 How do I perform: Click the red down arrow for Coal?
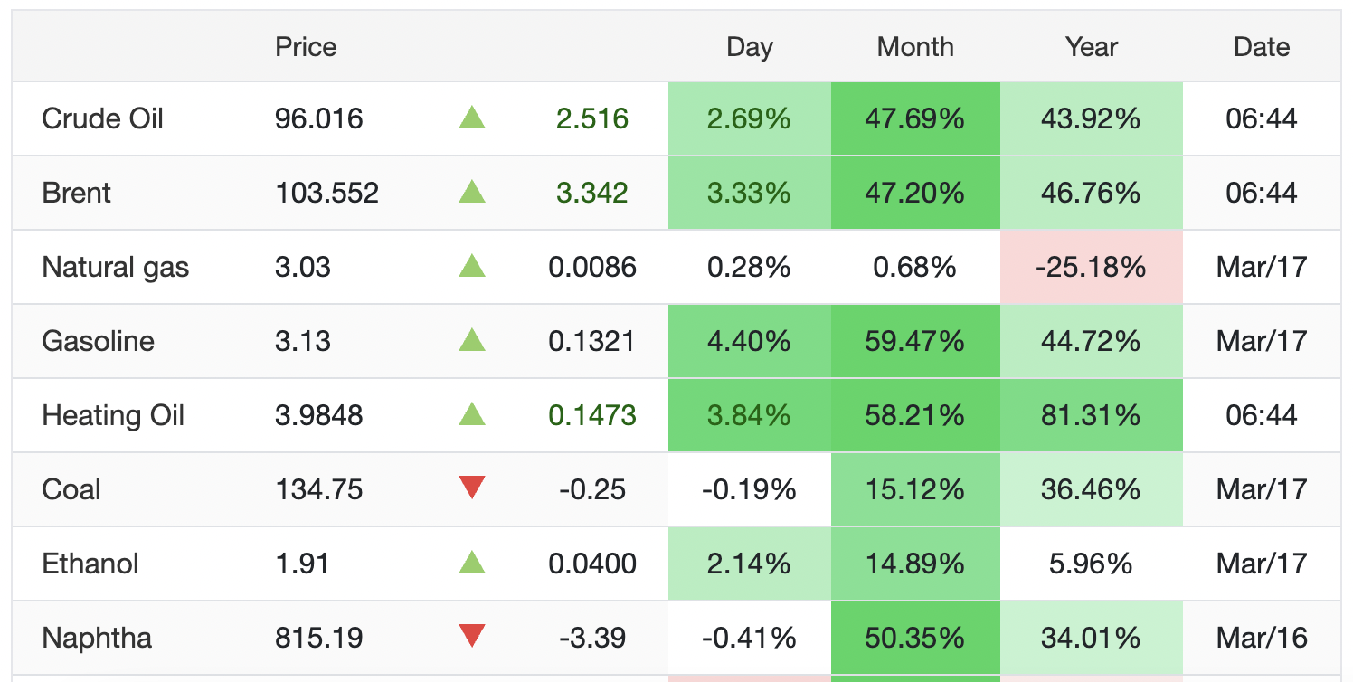pyautogui.click(x=472, y=488)
